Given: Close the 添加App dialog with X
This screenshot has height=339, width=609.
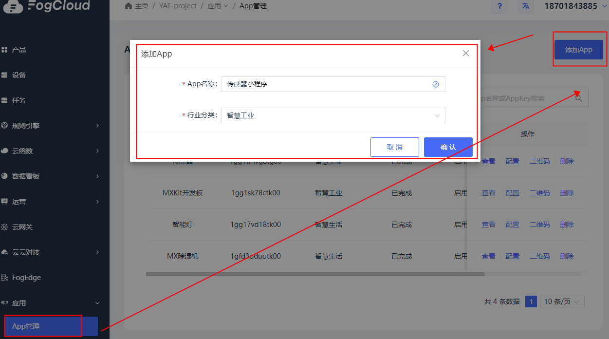Looking at the screenshot, I should [x=466, y=53].
